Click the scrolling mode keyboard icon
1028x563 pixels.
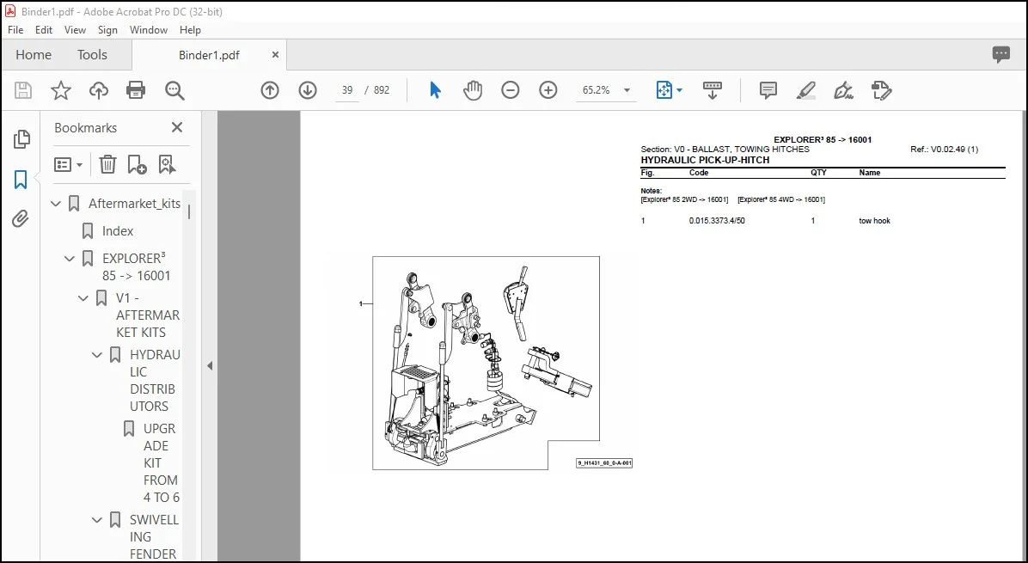coord(712,90)
